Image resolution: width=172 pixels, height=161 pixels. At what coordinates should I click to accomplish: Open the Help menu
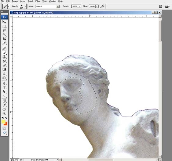(60, 1)
